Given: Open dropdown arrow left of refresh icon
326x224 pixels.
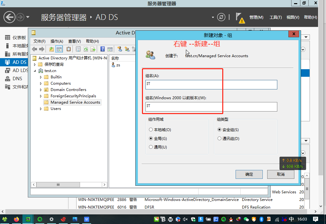Looking at the screenshot, I should [213, 17].
